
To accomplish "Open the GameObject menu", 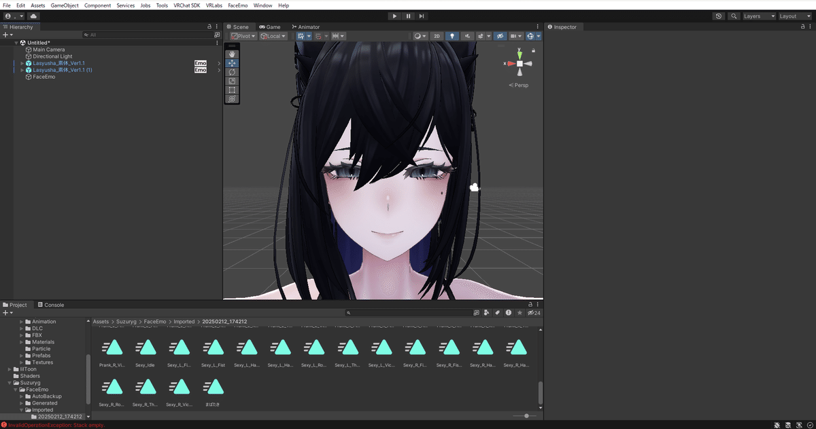I will (65, 5).
